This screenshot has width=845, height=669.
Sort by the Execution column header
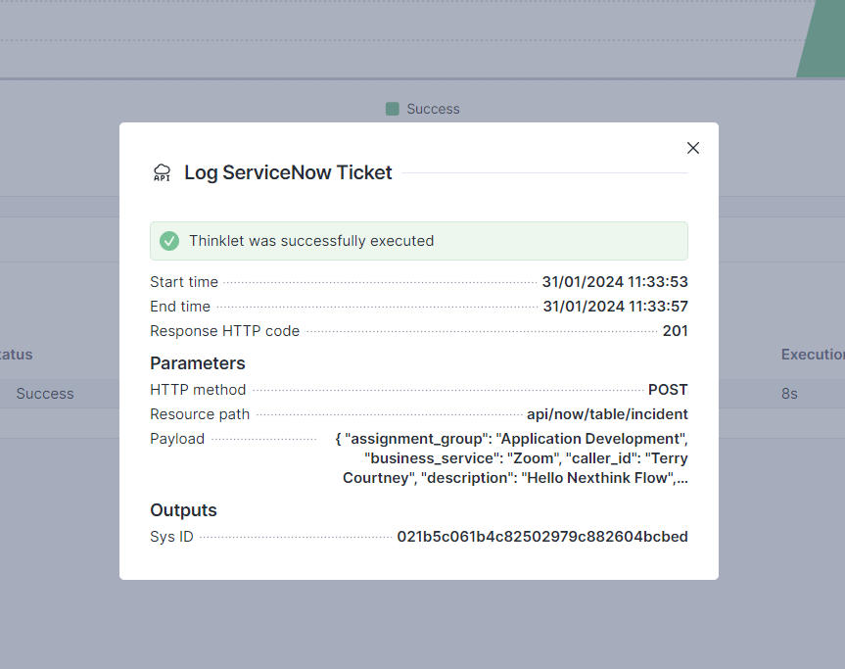[x=812, y=355]
